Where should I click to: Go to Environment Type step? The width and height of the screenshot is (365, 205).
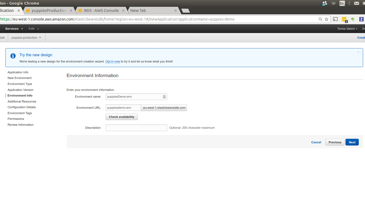pyautogui.click(x=20, y=84)
